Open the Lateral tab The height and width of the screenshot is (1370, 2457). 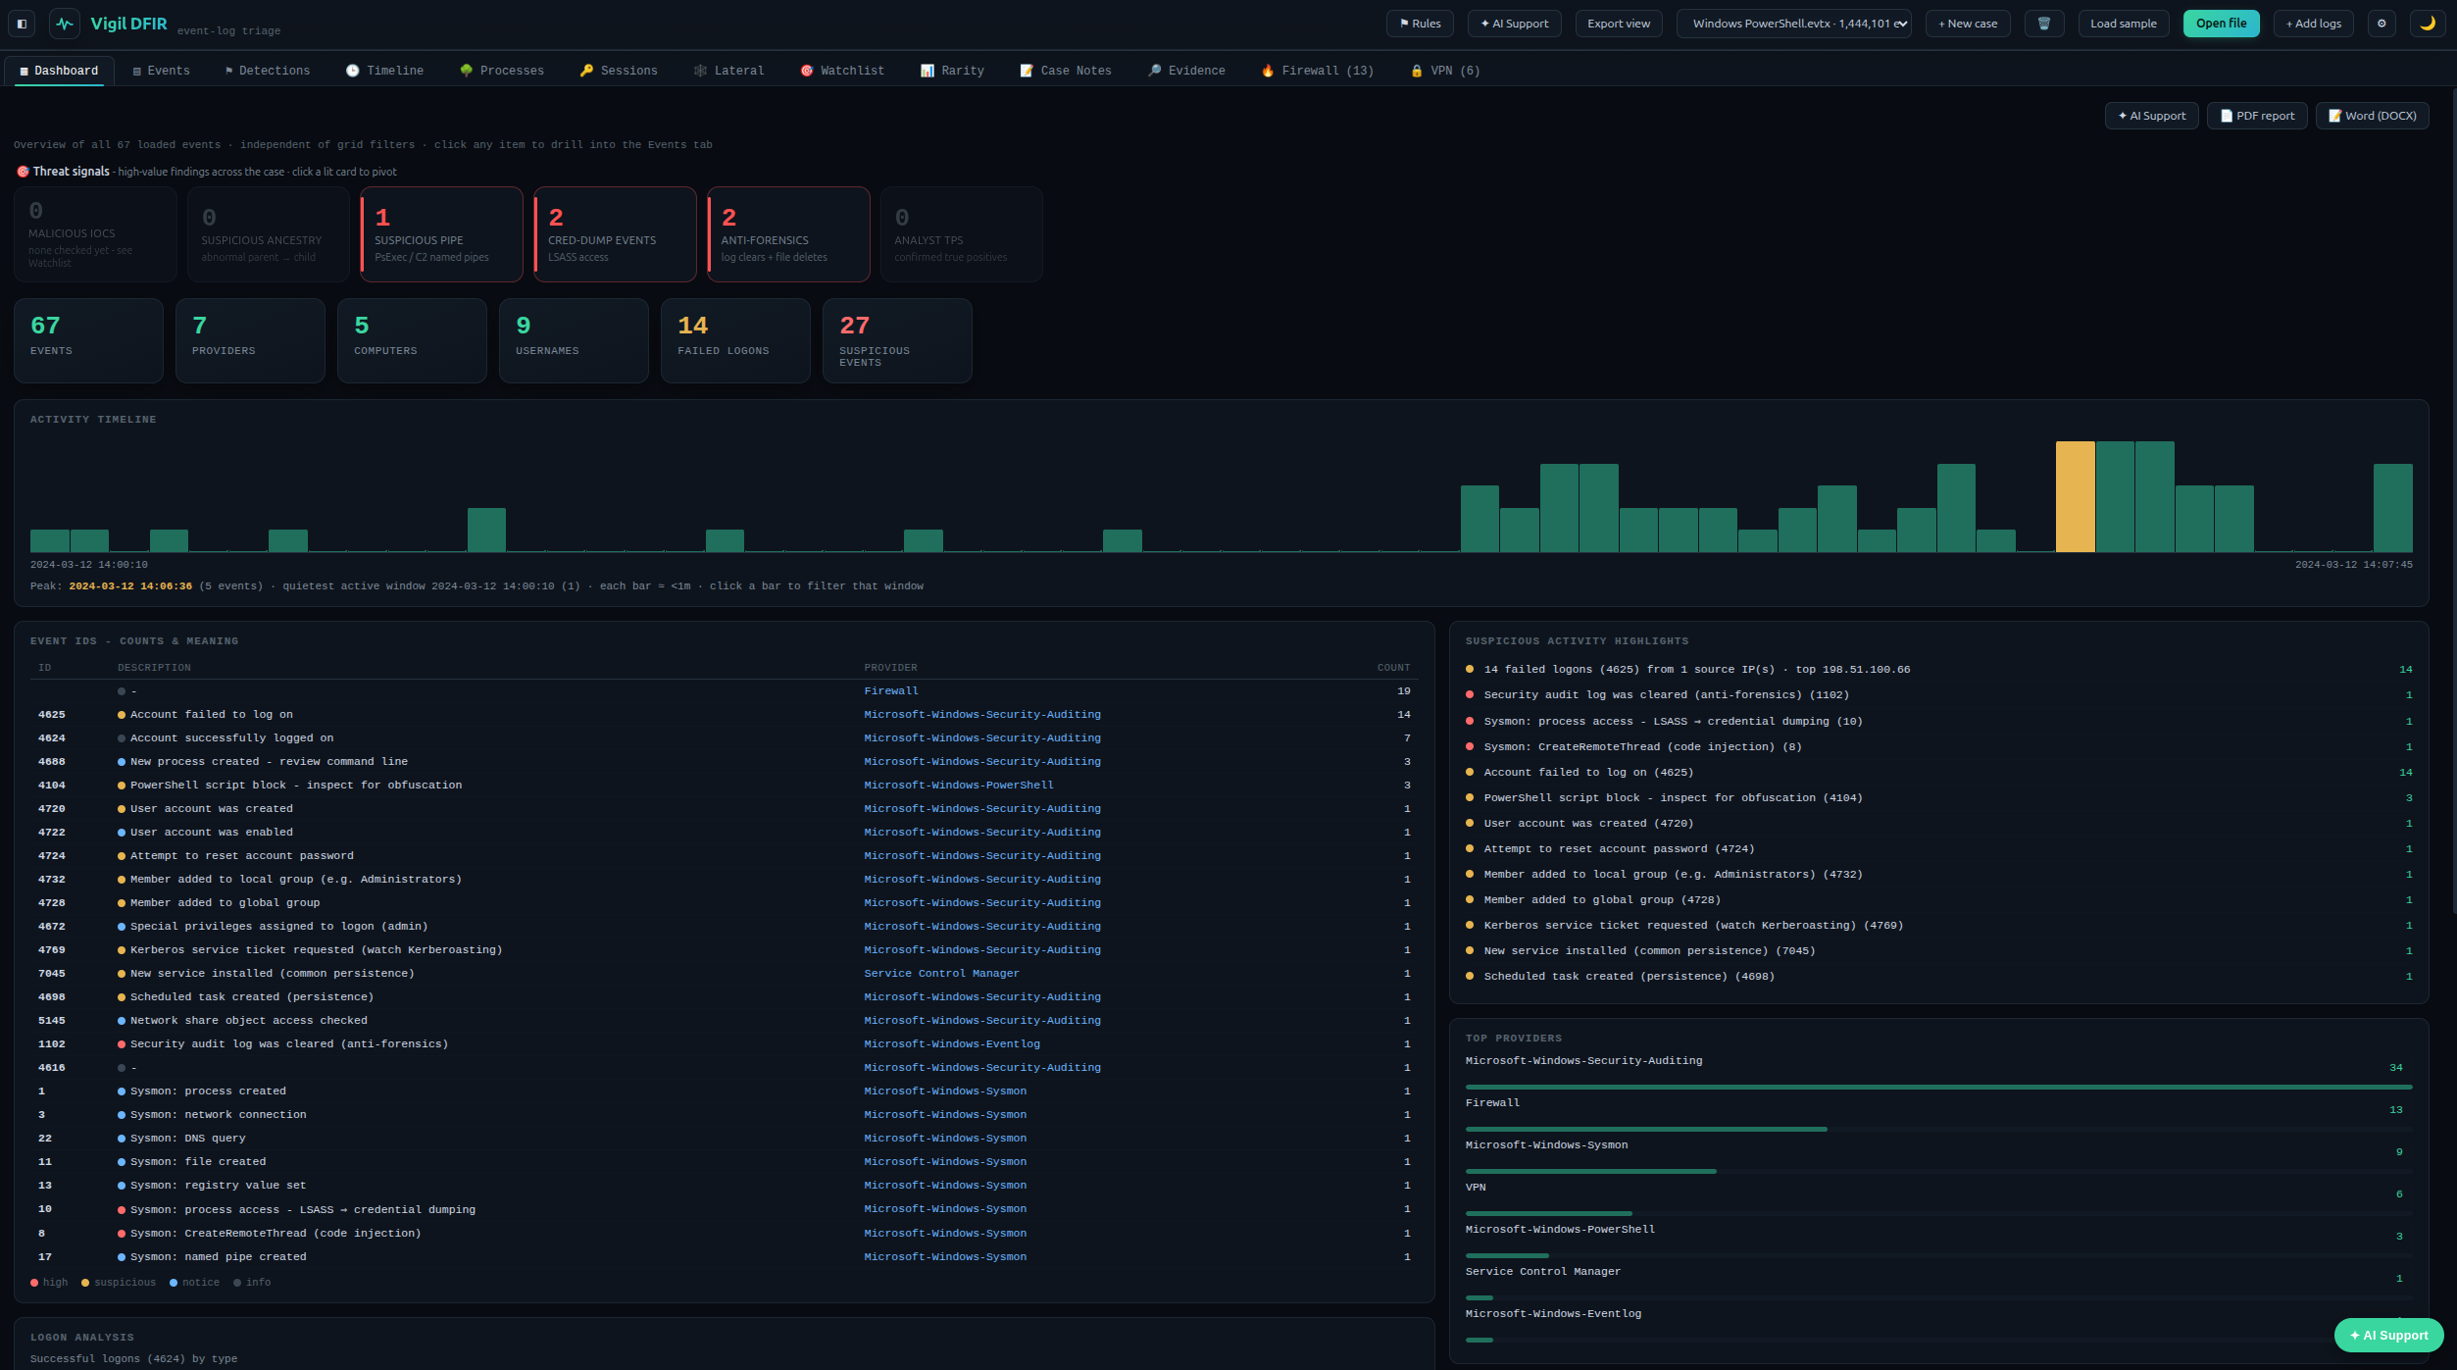[728, 71]
